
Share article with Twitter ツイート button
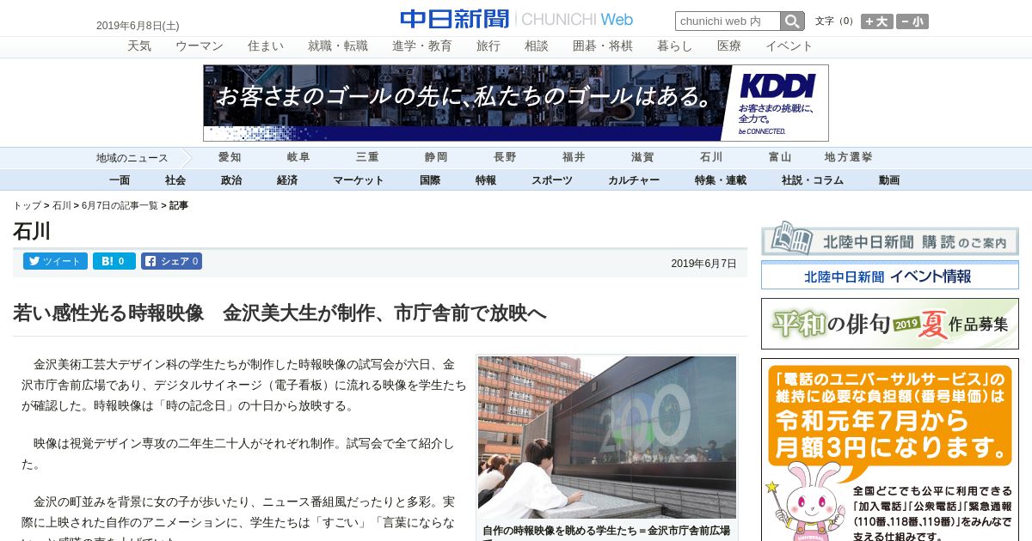[x=55, y=261]
